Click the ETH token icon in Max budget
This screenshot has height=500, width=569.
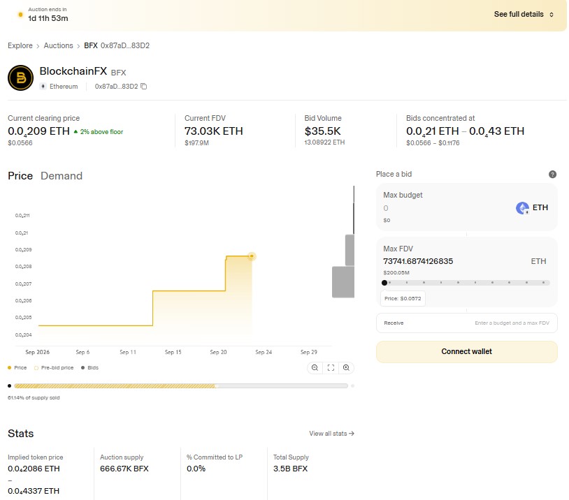(x=522, y=208)
